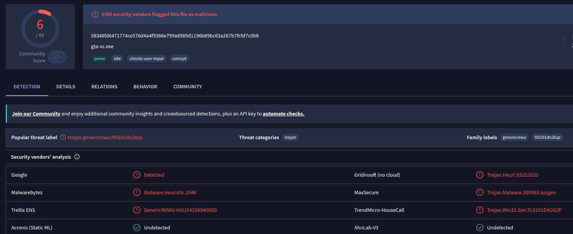
Task: Click the file hash starting with 58348fd6
Action: pyautogui.click(x=175, y=36)
